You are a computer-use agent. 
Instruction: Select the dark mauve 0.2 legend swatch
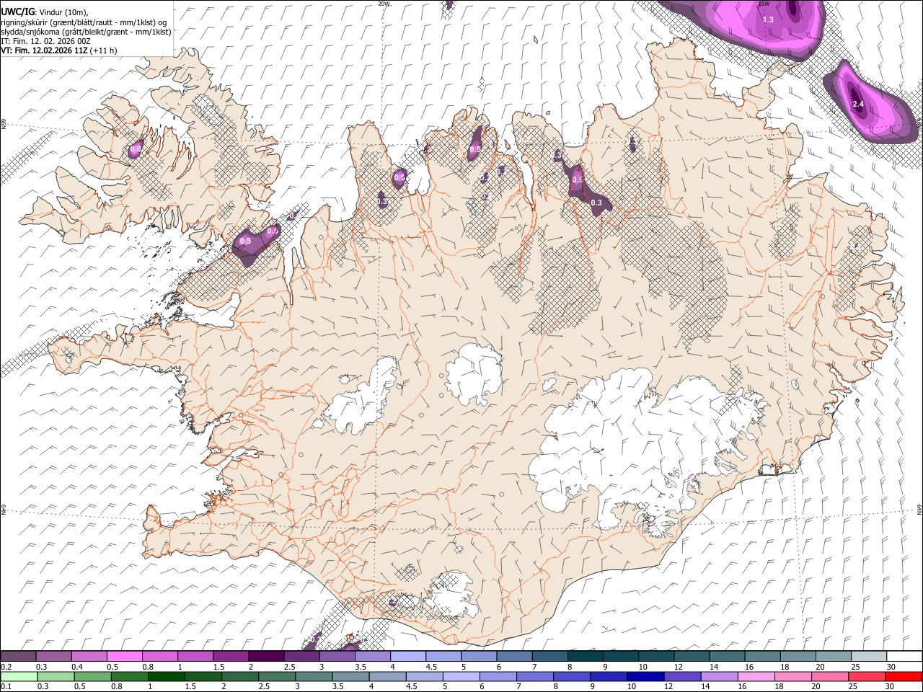pos(18,656)
